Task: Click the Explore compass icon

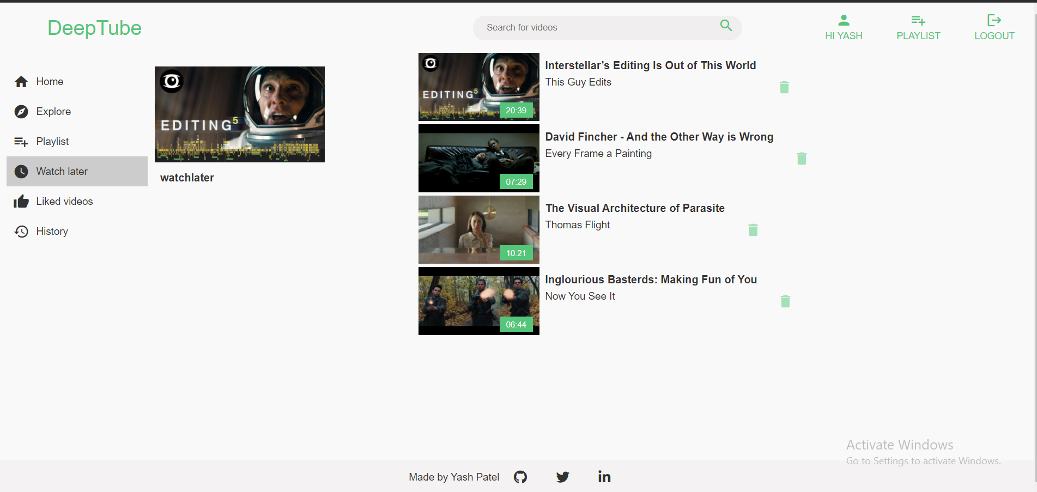Action: tap(21, 112)
